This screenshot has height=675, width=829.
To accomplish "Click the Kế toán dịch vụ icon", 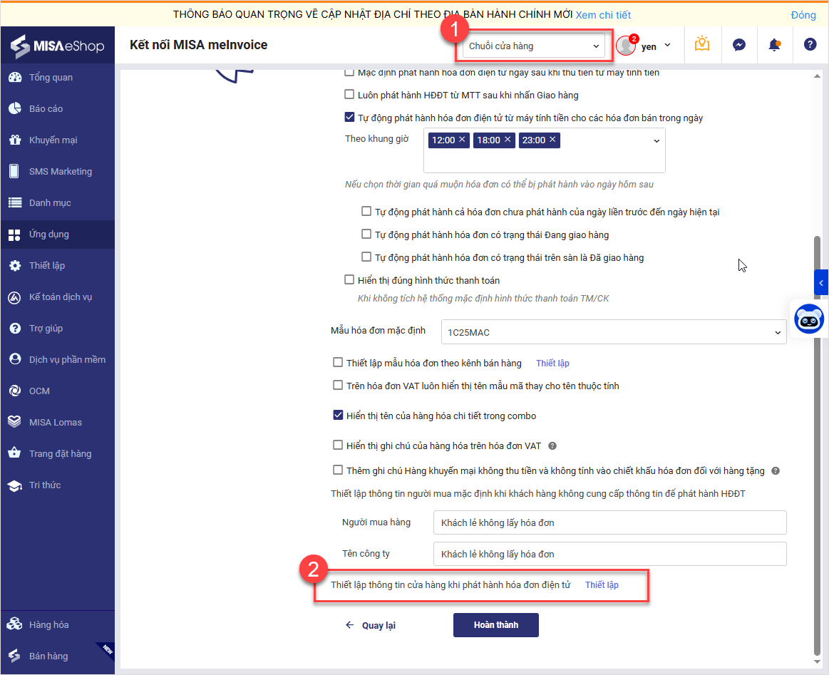I will 15,297.
